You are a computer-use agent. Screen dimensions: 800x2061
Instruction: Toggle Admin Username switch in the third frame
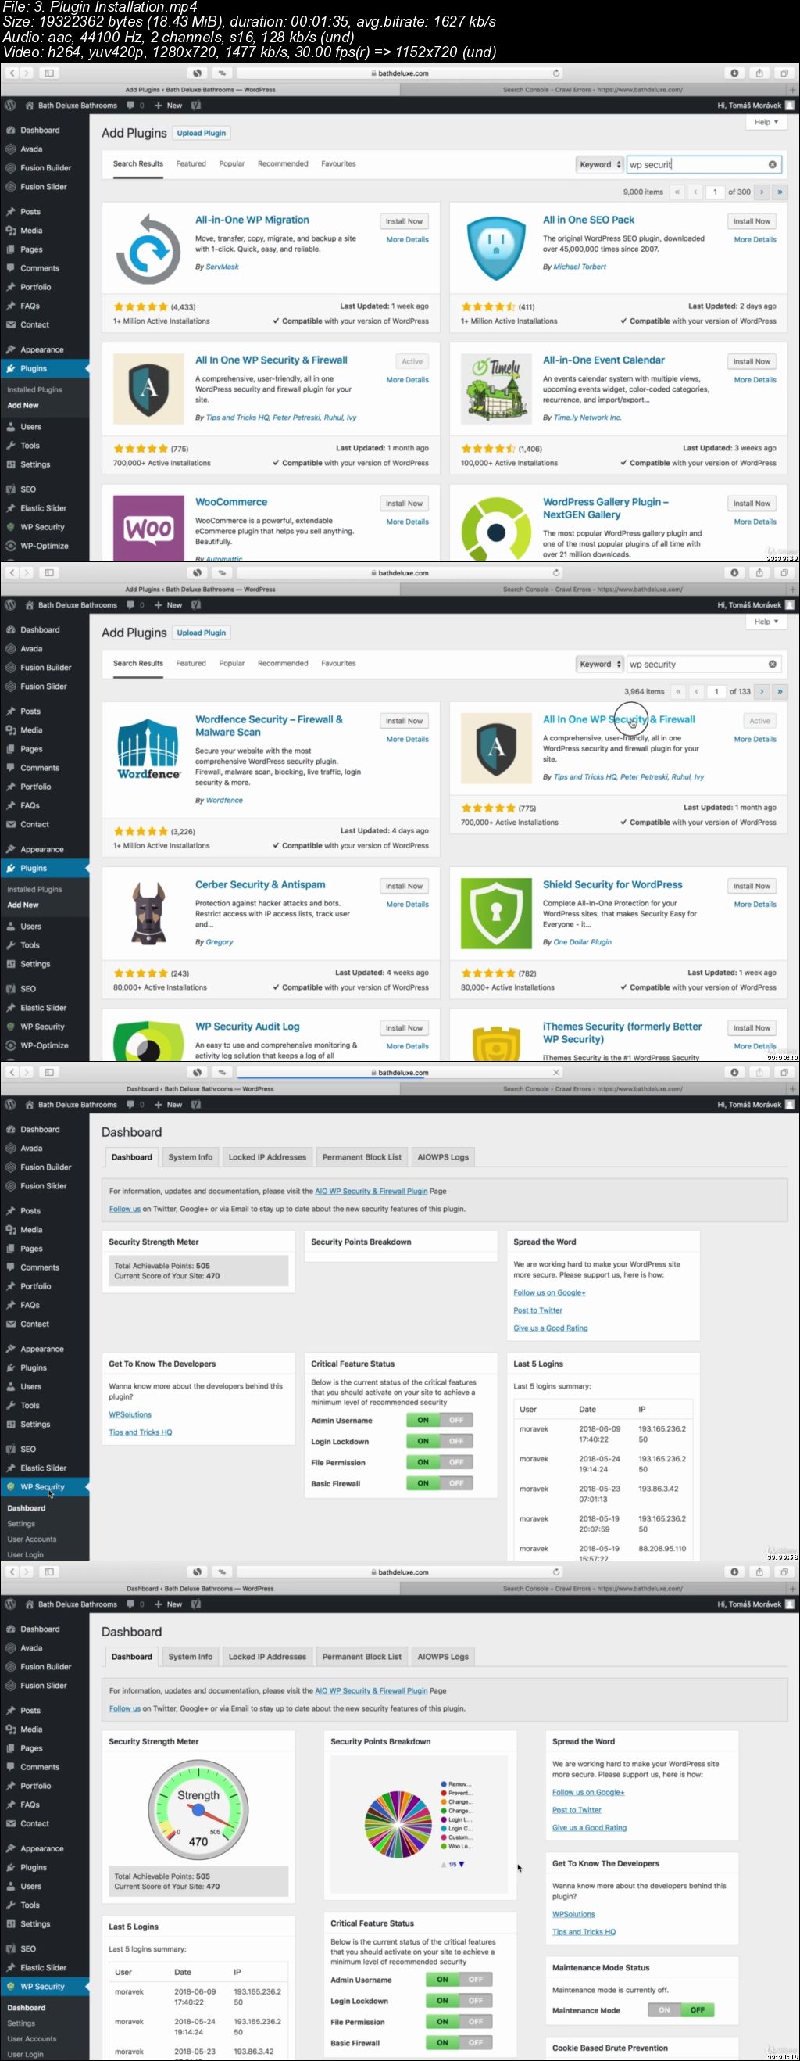(440, 1420)
